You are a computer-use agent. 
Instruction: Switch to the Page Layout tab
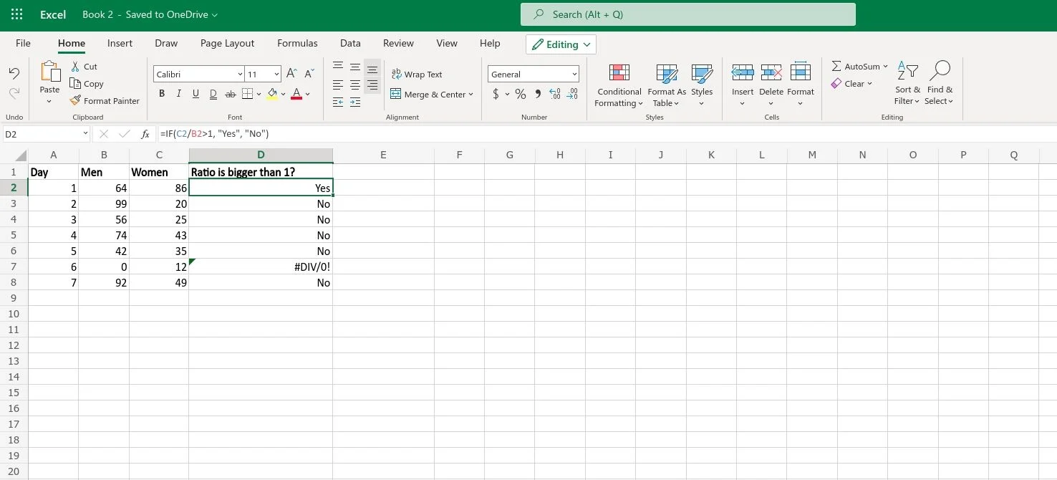point(227,43)
